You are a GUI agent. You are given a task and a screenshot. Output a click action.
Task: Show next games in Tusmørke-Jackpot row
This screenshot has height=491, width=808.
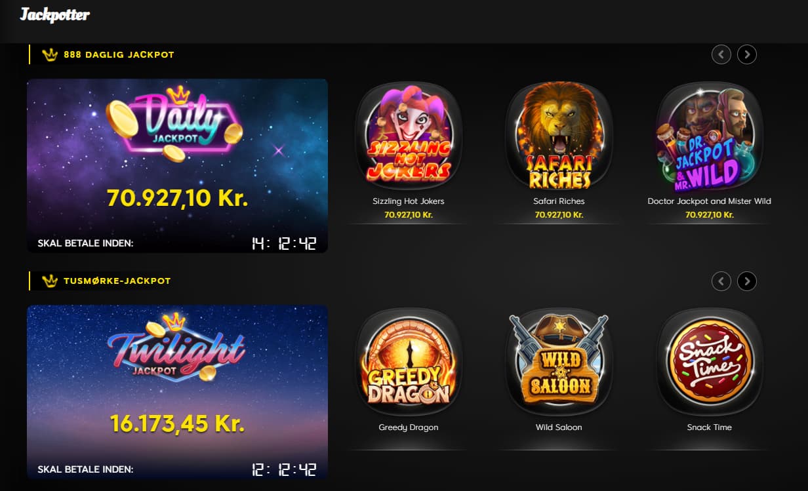747,281
